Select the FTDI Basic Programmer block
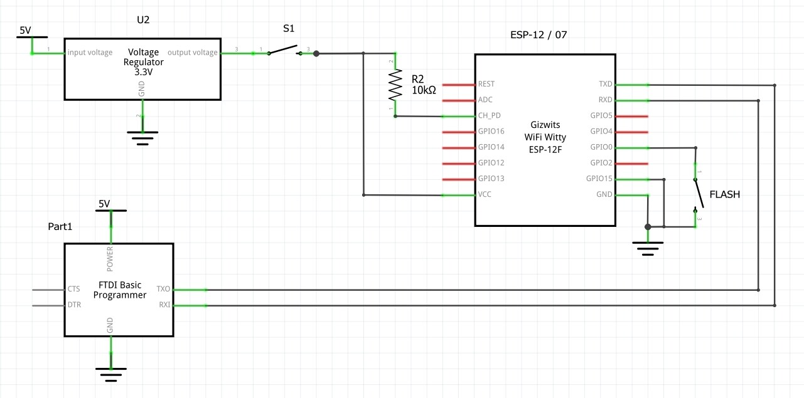The width and height of the screenshot is (804, 398). tap(118, 290)
